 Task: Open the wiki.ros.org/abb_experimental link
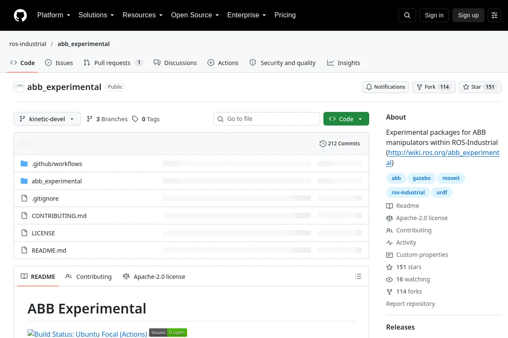[443, 158]
